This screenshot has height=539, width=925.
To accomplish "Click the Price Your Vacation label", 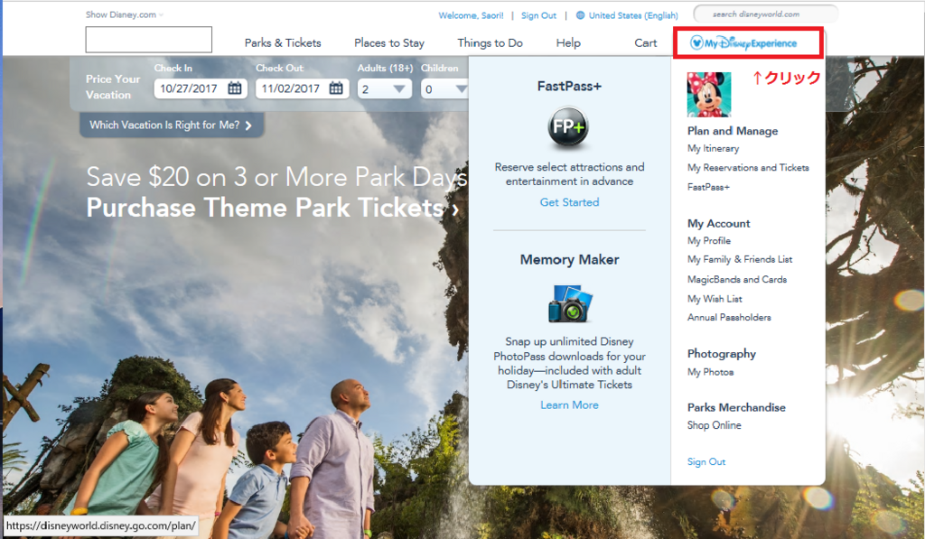I will pyautogui.click(x=113, y=87).
